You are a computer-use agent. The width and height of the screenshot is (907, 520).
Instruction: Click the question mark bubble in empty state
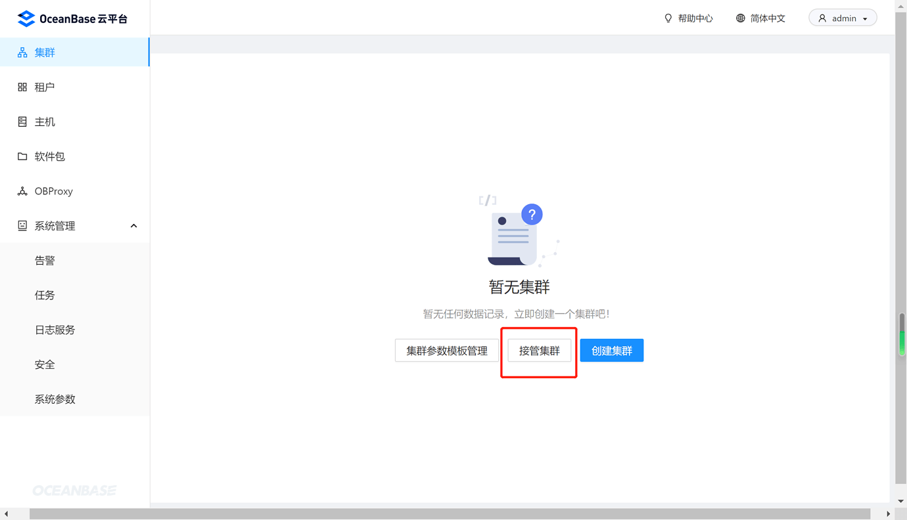tap(532, 214)
